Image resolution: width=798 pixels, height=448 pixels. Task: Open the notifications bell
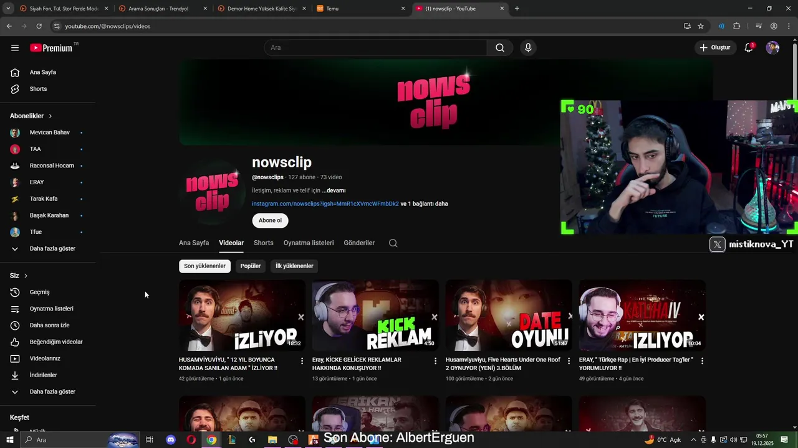pos(749,48)
